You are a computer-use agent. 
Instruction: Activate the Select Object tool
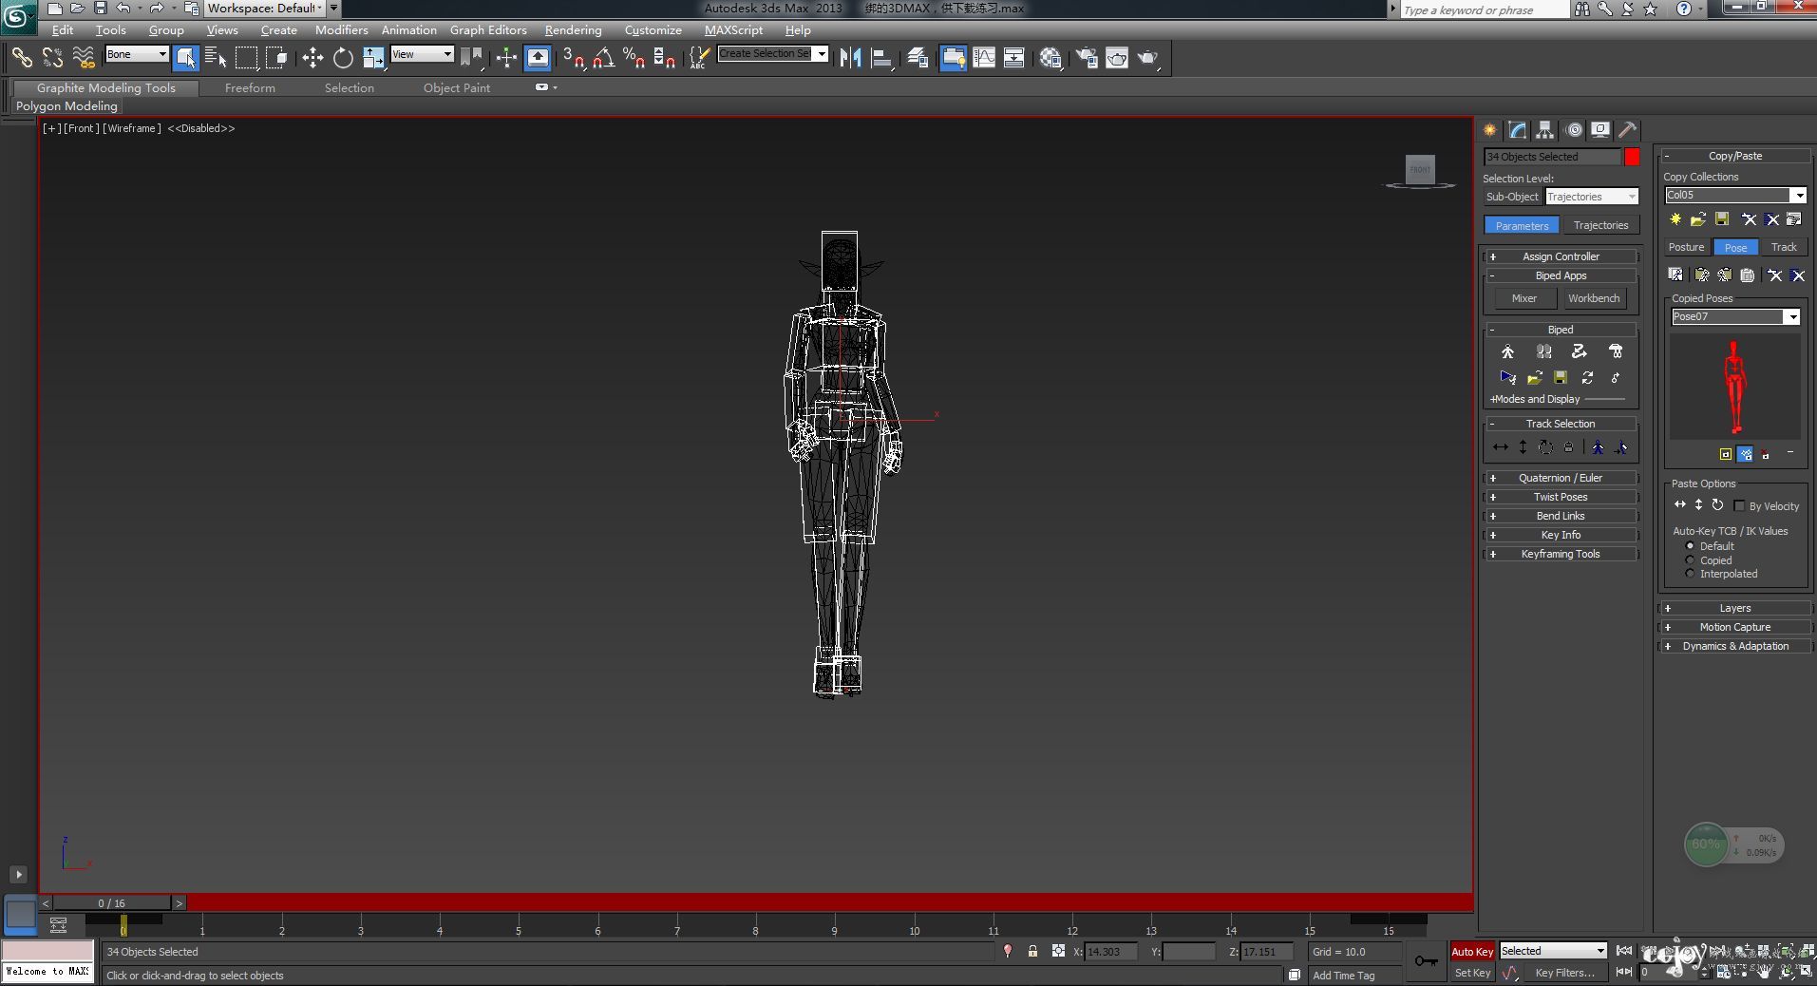[186, 58]
